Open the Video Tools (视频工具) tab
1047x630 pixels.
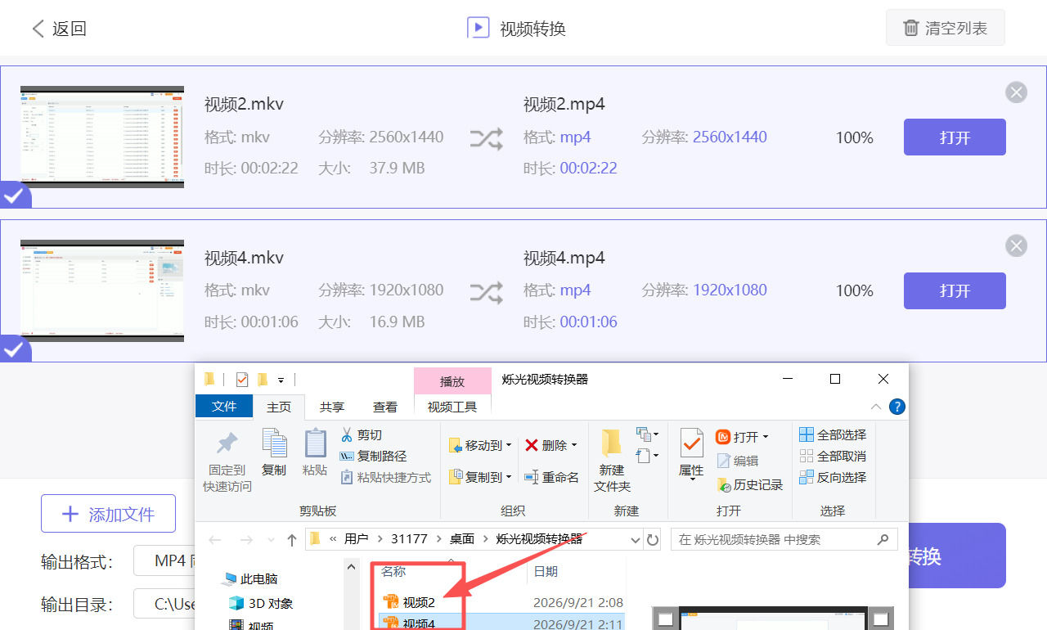coord(452,407)
